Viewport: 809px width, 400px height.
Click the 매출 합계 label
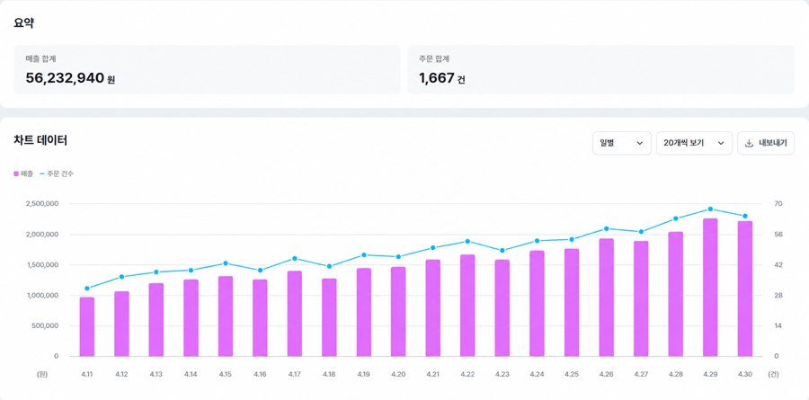click(x=40, y=59)
